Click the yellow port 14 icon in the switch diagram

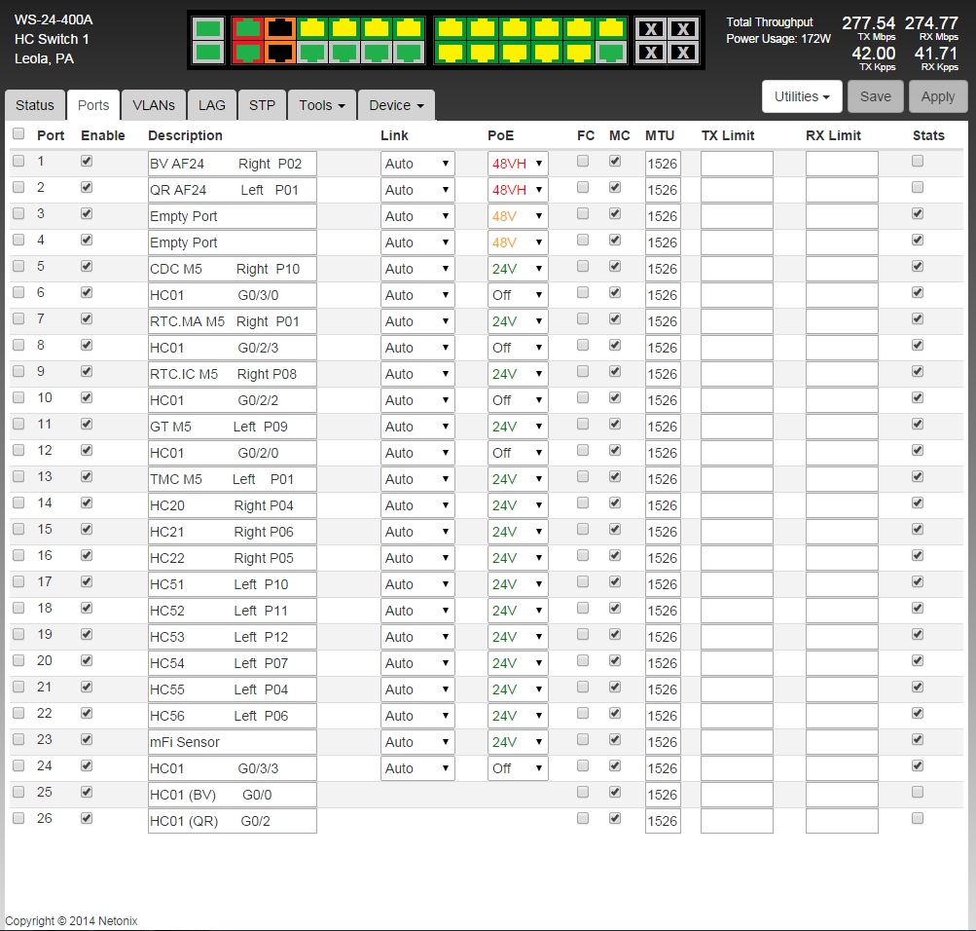coord(451,53)
